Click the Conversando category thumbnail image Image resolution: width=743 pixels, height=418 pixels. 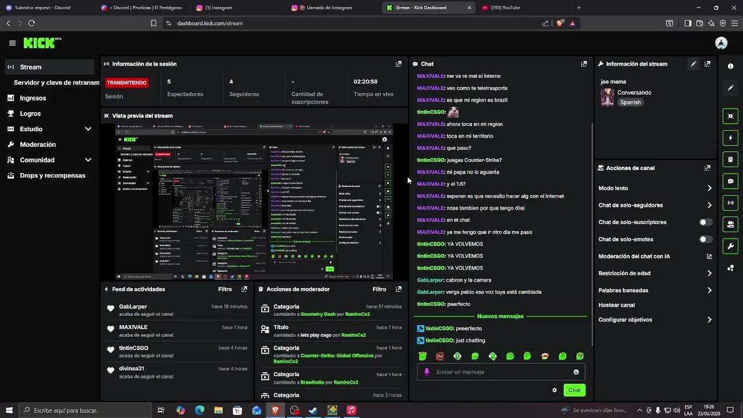point(607,97)
